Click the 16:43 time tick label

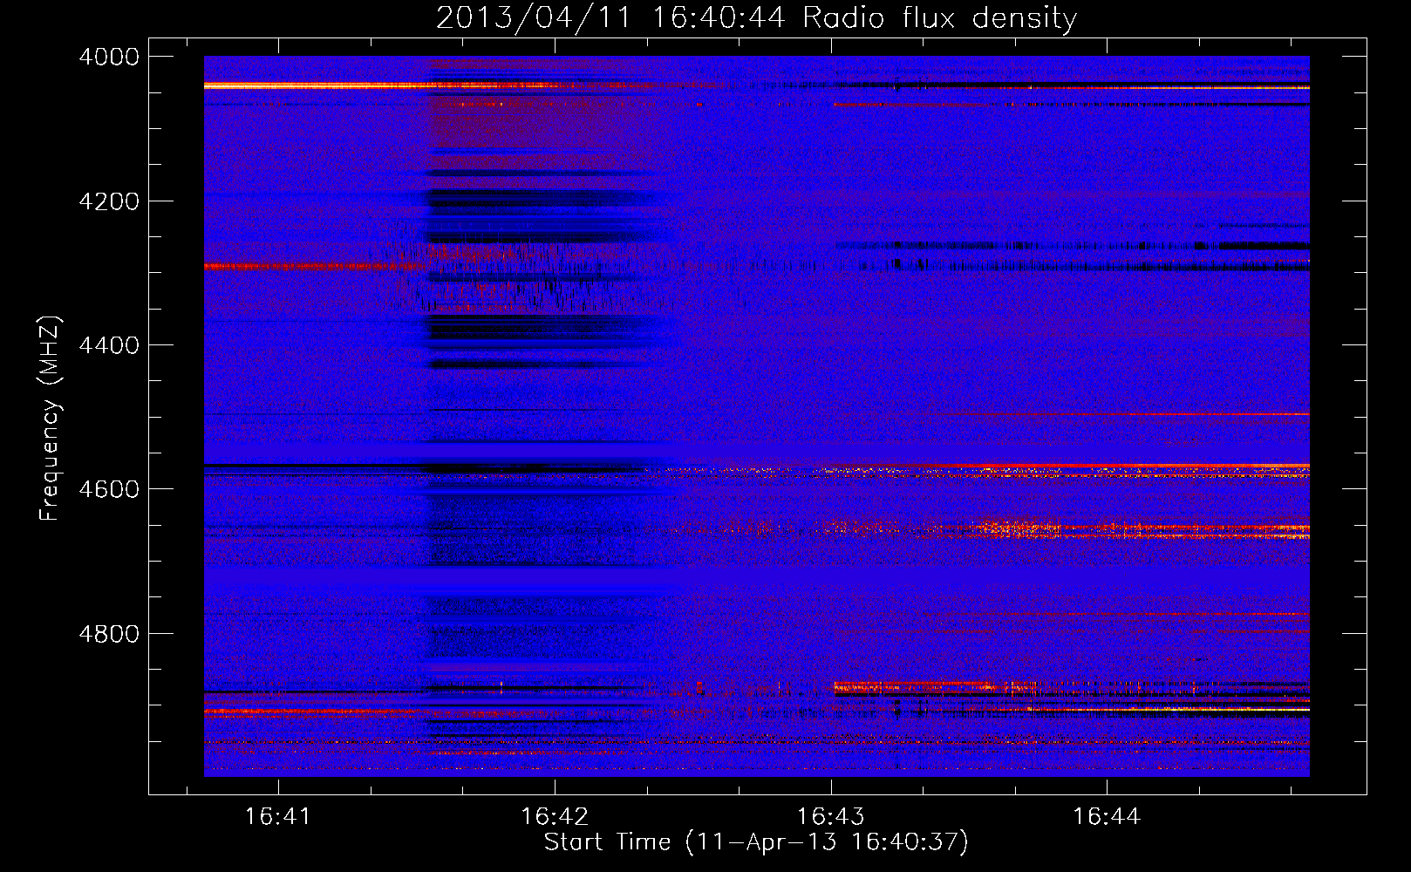830,817
